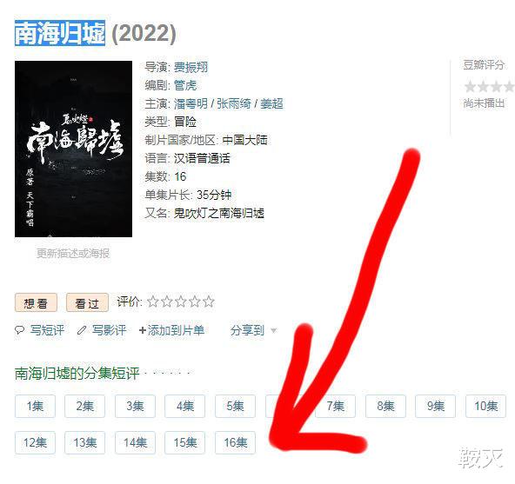Click the speech bubble icon beside 写短评

19,330
